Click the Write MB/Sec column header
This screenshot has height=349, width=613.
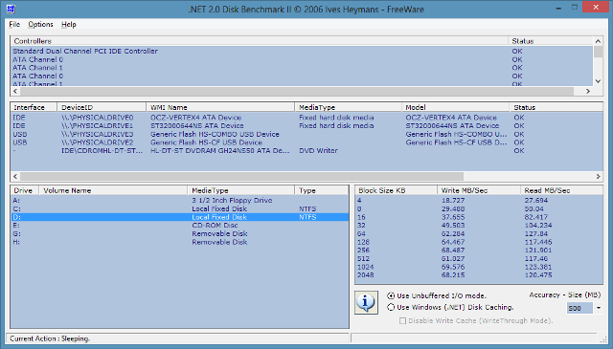pos(479,190)
